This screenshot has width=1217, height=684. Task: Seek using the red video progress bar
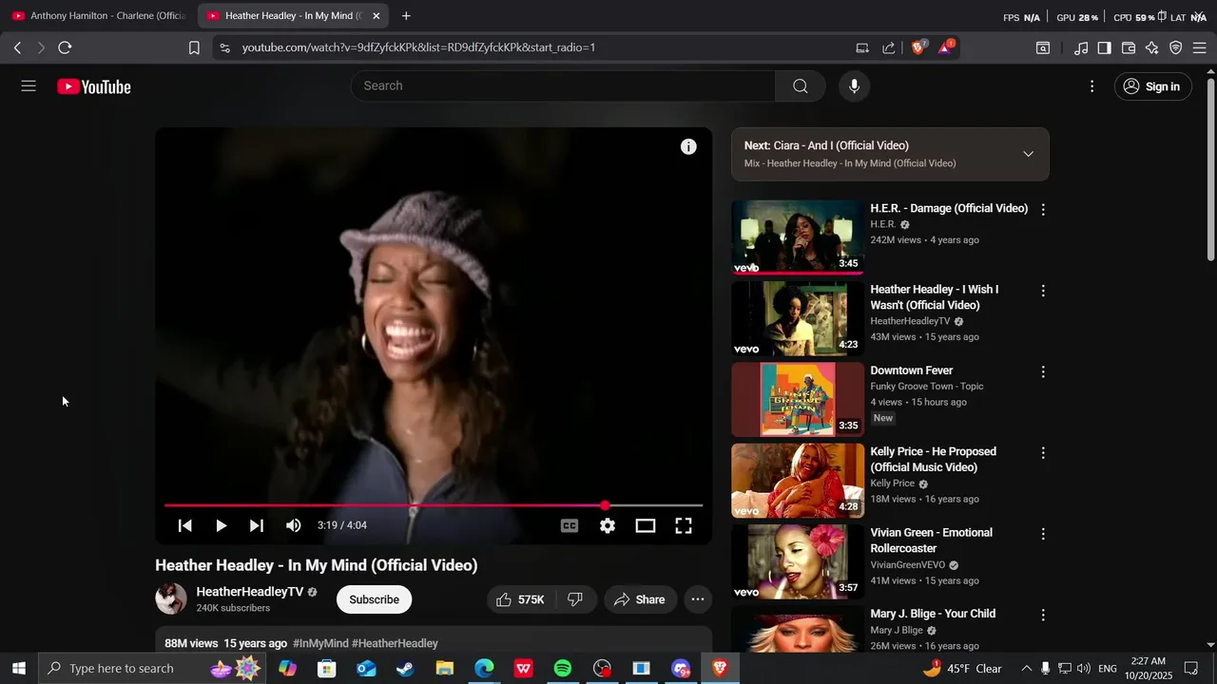pos(434,505)
